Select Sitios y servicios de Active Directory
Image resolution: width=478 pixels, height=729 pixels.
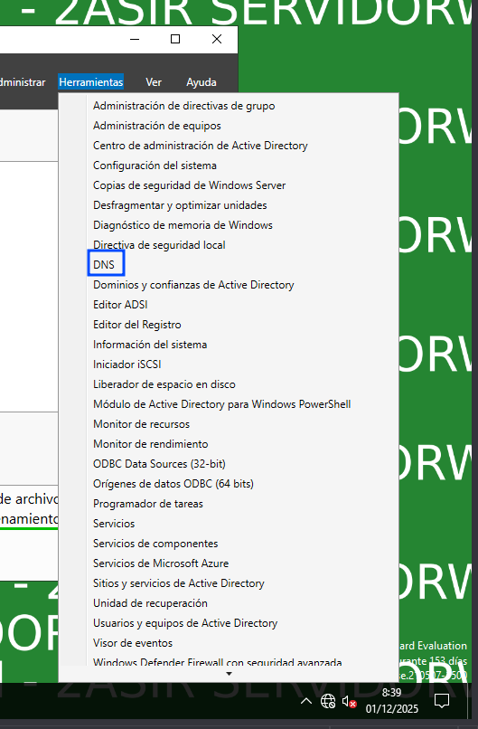click(179, 583)
